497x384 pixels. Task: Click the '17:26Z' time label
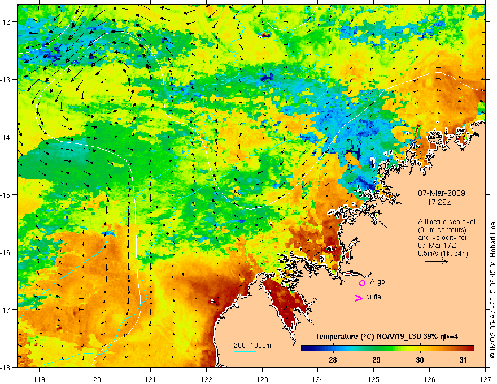pyautogui.click(x=439, y=202)
